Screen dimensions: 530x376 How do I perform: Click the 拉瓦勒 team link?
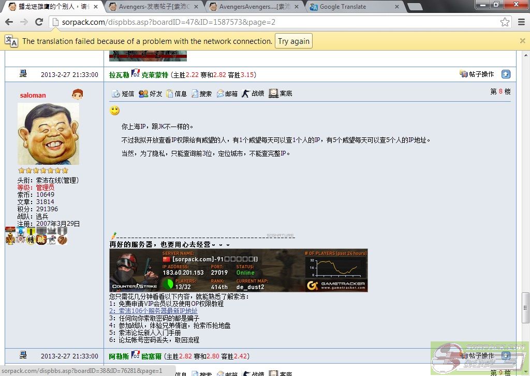tap(119, 75)
